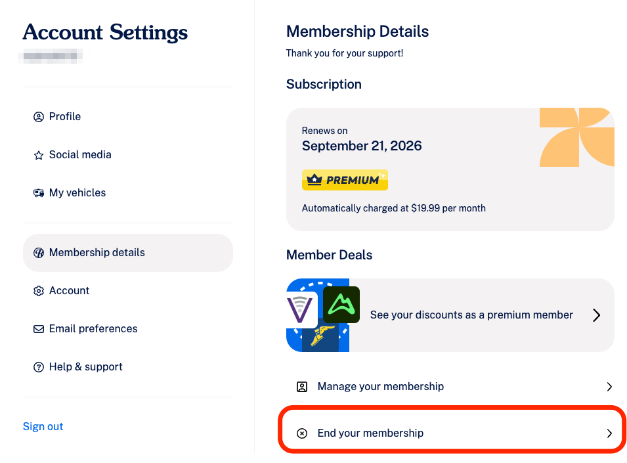Open the premium member discounts arrow
The width and height of the screenshot is (627, 463).
596,315
